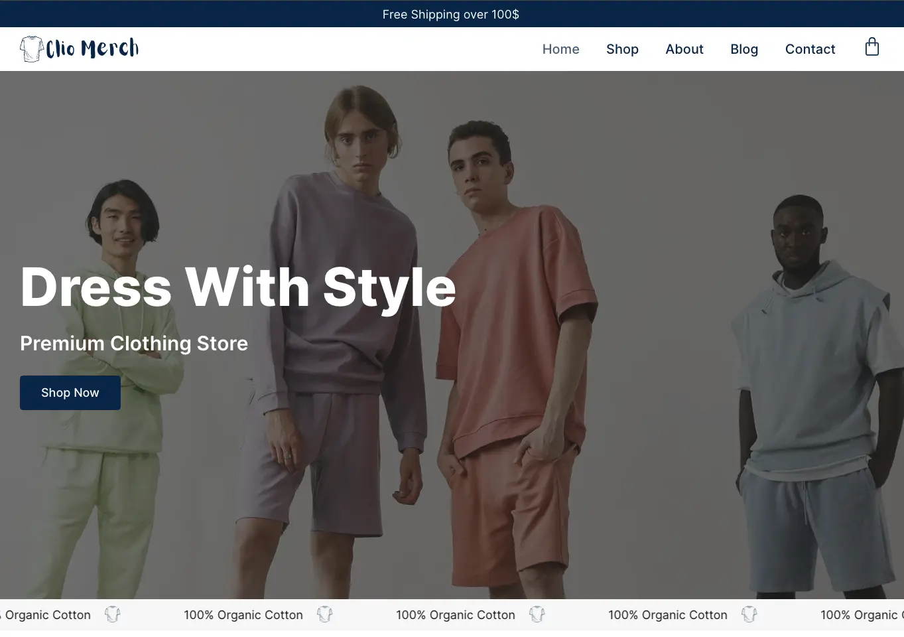This screenshot has height=637, width=904.
Task: Click the Free Shipping over 100$ banner
Action: point(451,14)
